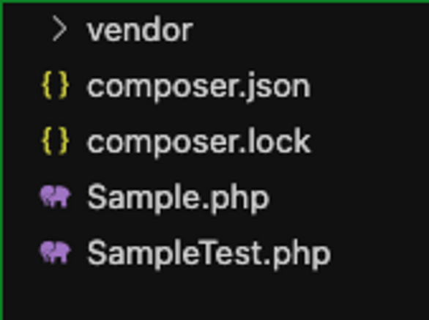The image size is (429, 320).
Task: Click the purple elephant icon beside SampleTest.php
Action: [56, 252]
